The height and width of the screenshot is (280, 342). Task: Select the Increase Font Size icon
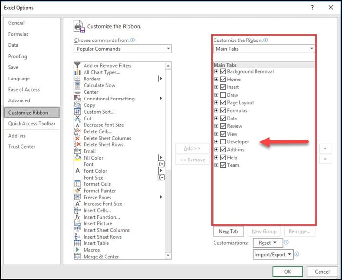(x=77, y=204)
